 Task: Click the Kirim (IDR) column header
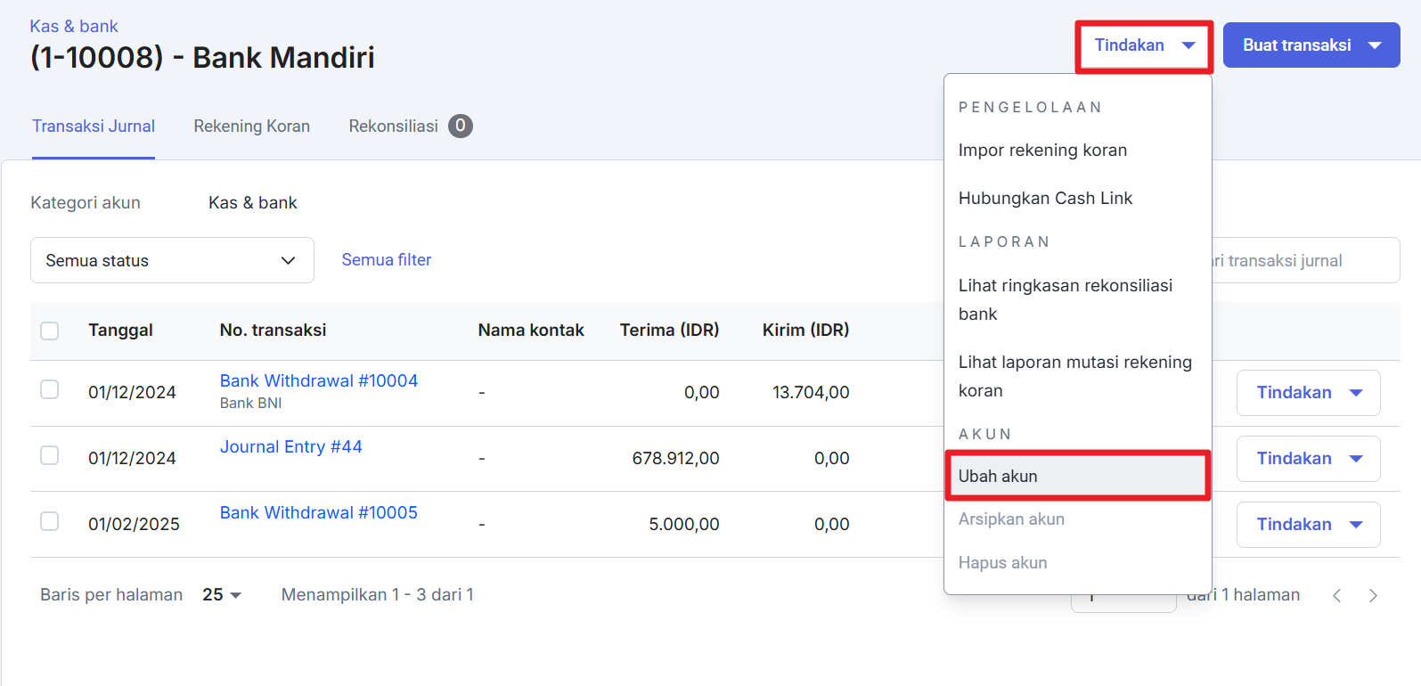[x=806, y=330]
